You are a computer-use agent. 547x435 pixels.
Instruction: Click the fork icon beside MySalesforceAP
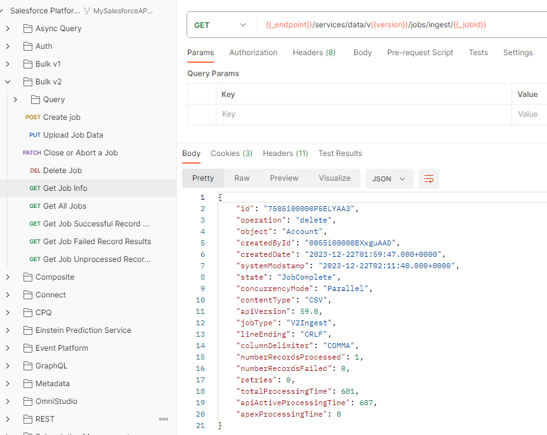(87, 11)
